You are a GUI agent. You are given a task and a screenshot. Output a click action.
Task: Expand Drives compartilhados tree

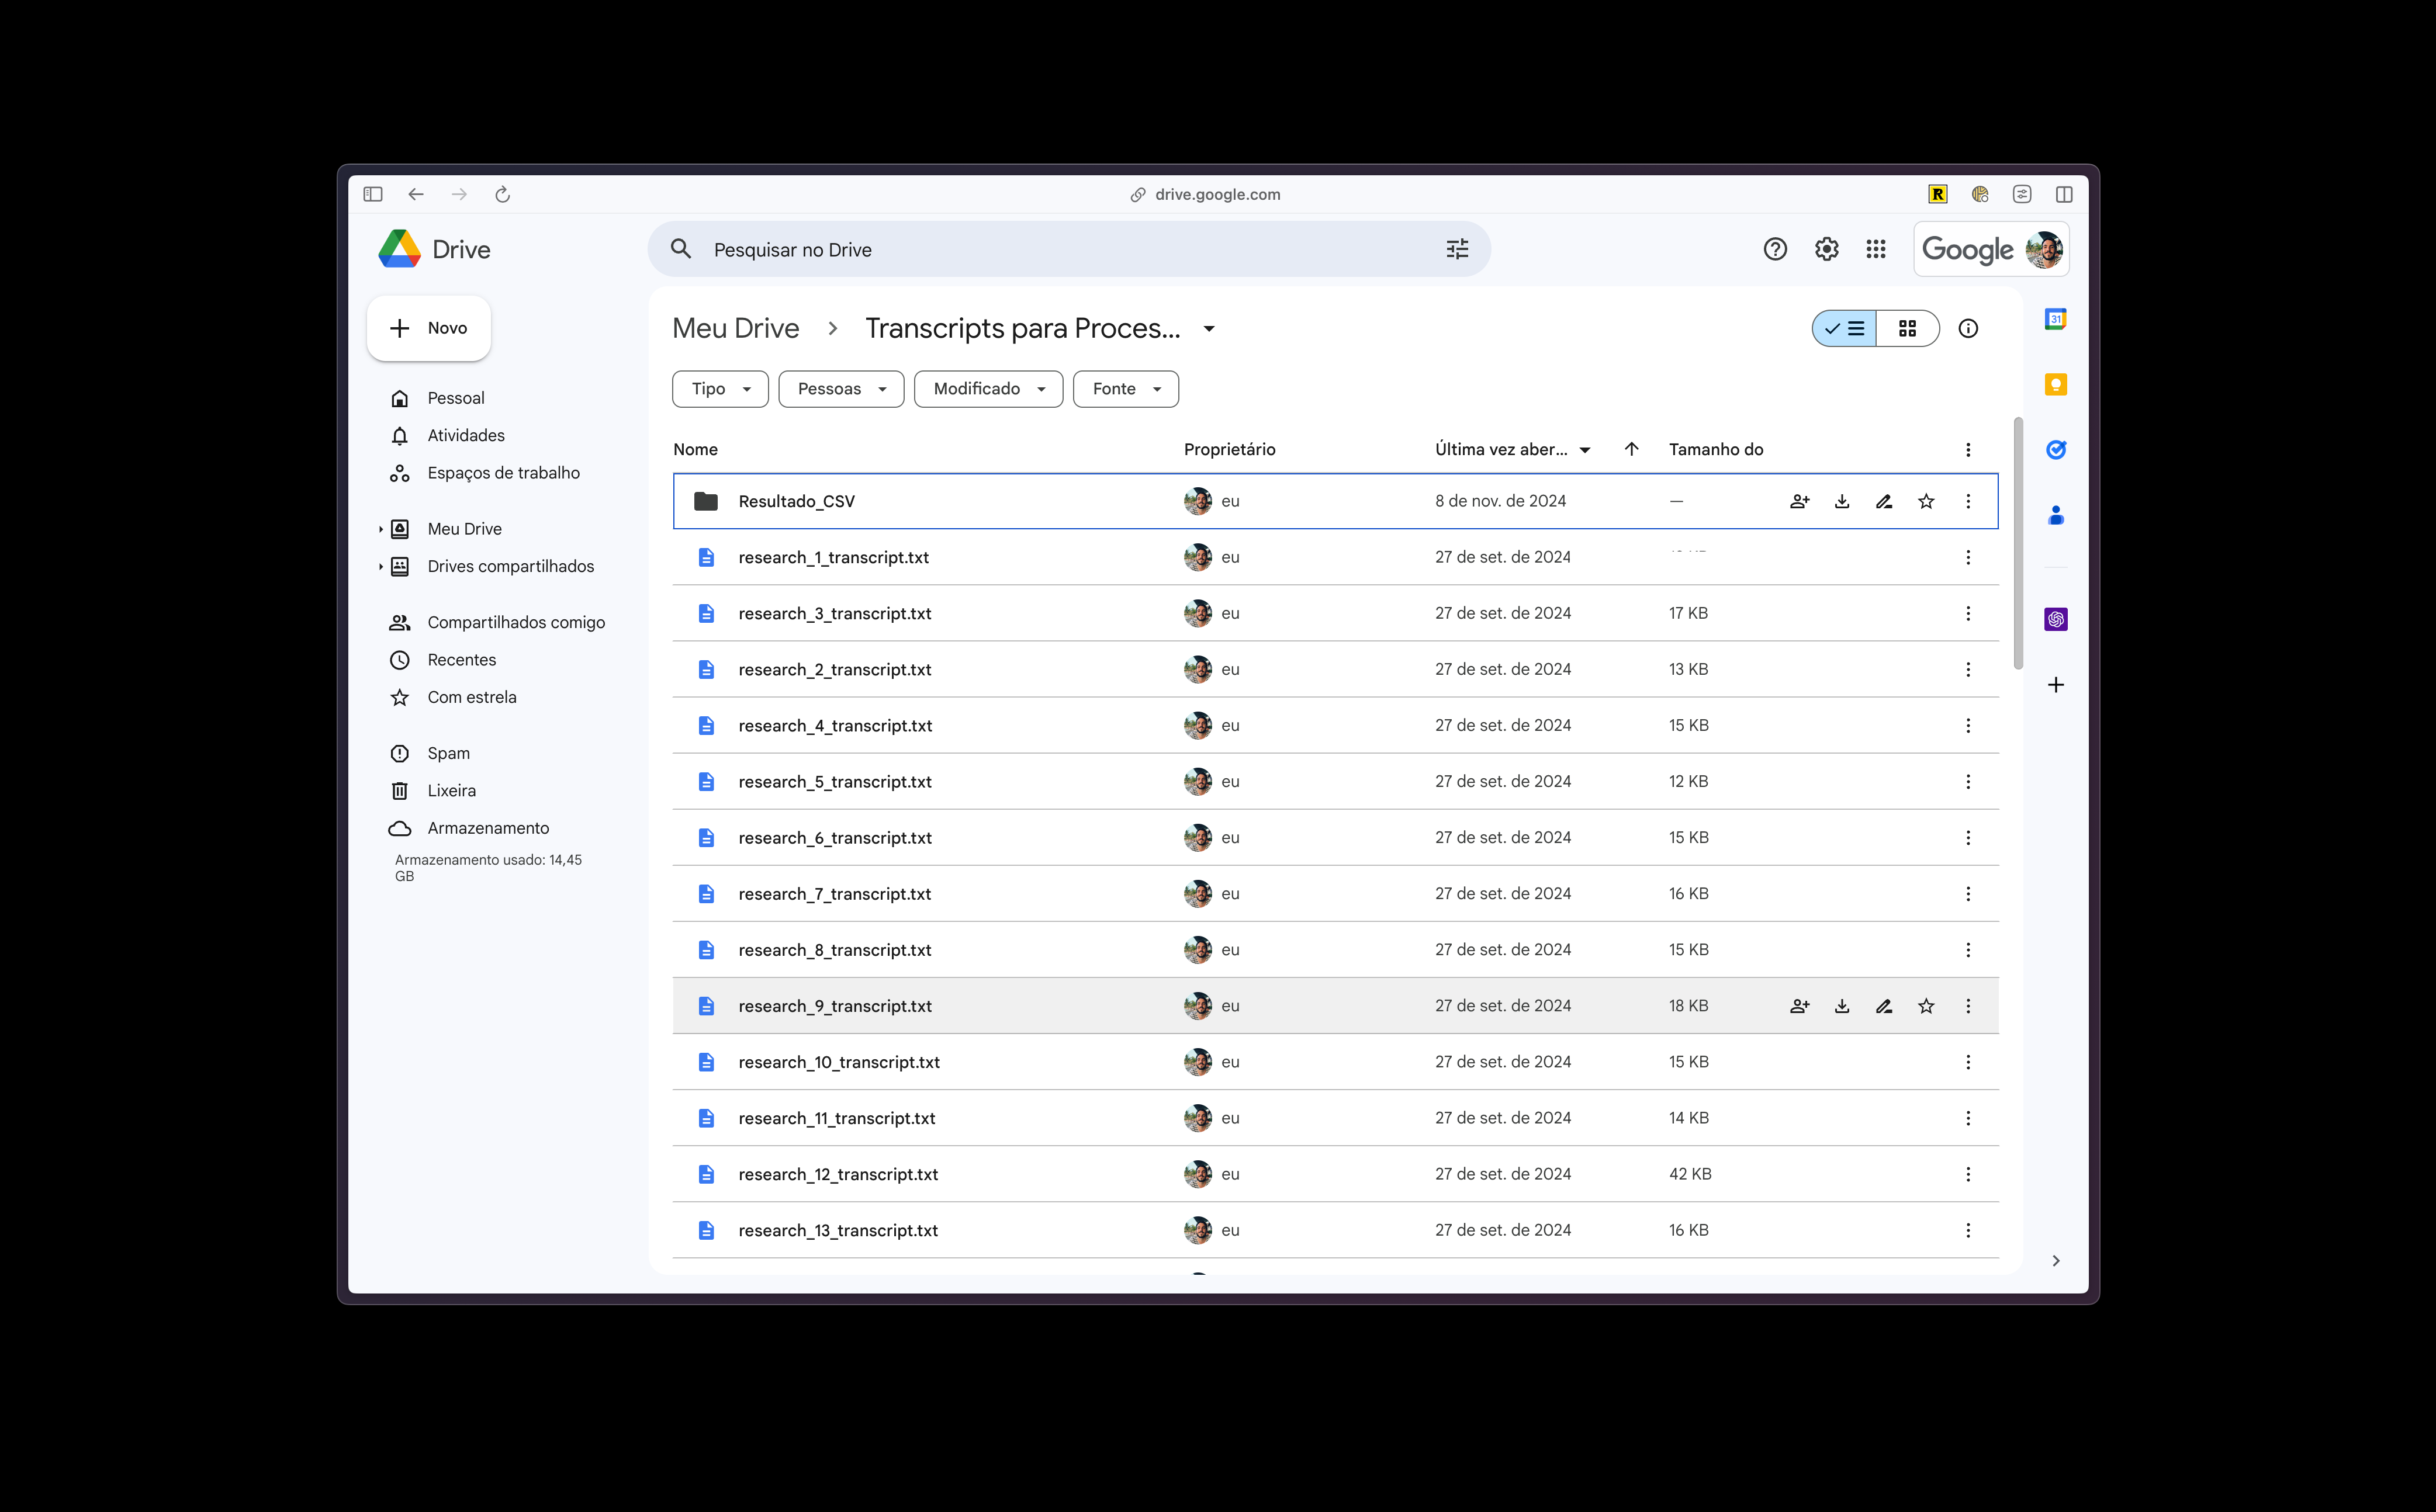coord(380,566)
